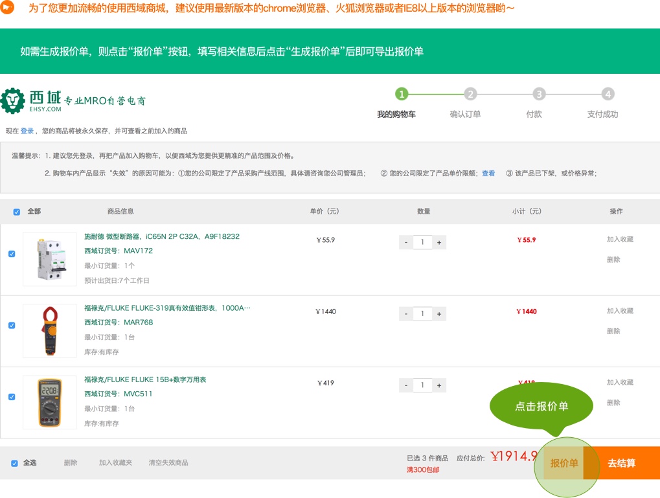Screen dimensions: 660x498
Task: Click the 报价单 quotation button
Action: [x=563, y=463]
